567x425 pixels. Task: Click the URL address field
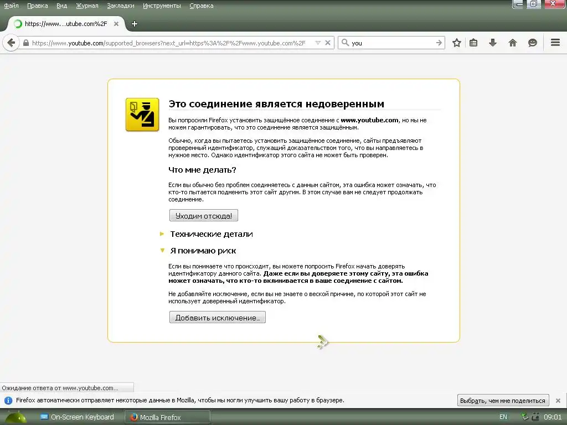point(168,43)
